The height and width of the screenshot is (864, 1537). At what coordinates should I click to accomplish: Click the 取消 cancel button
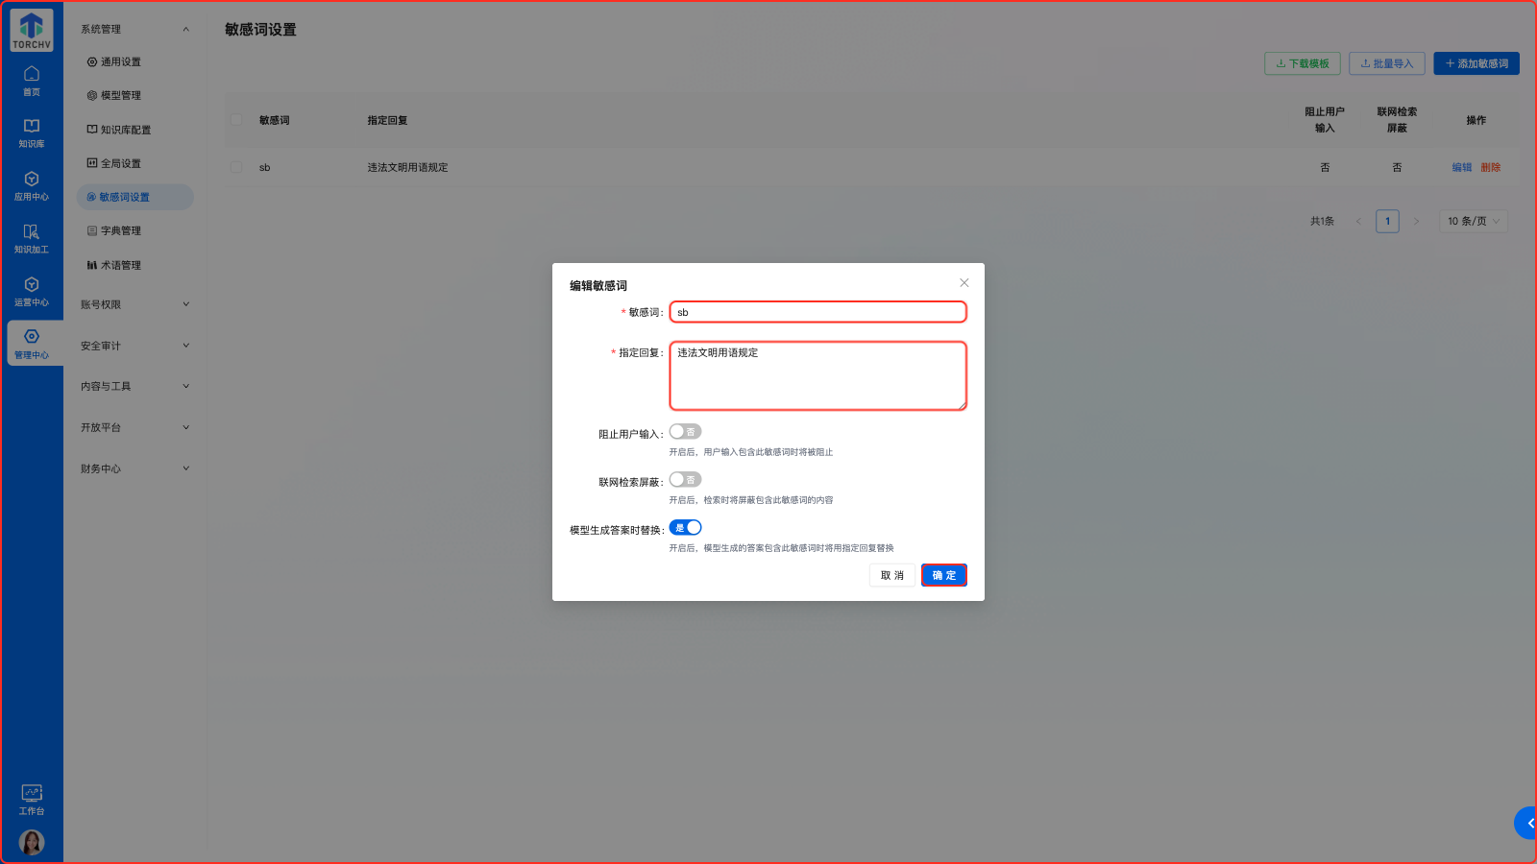point(891,575)
